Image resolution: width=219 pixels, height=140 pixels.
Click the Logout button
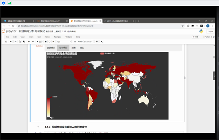click(210, 31)
